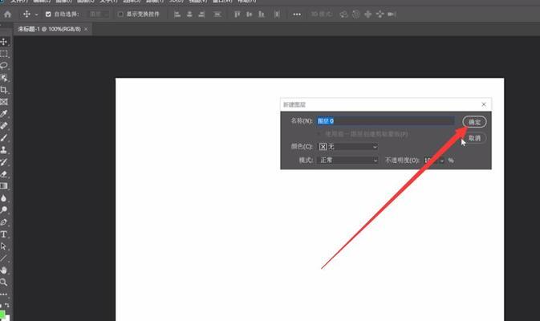This screenshot has width=540, height=321.
Task: Select the Eraser tool
Action: click(x=4, y=174)
